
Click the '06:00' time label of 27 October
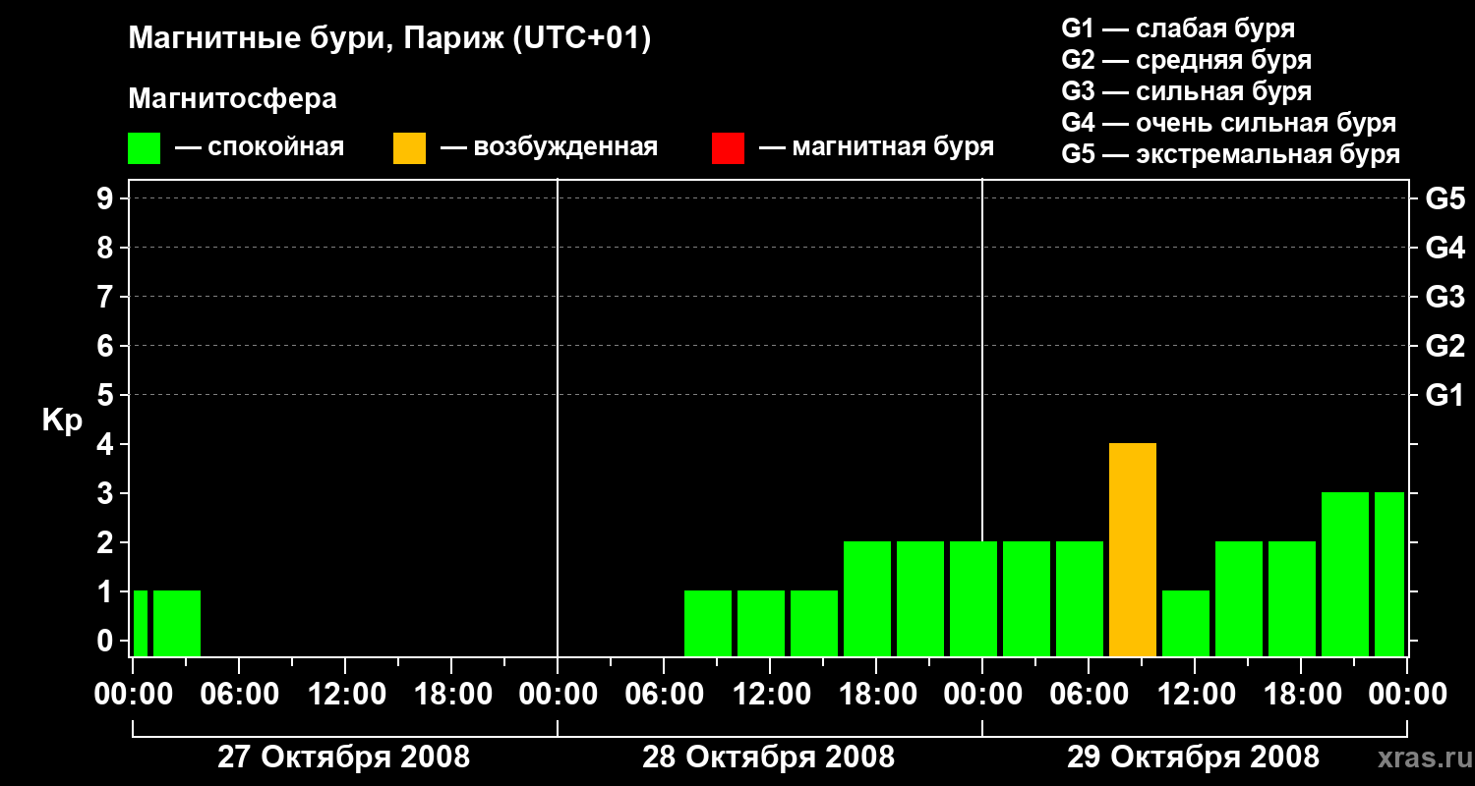pyautogui.click(x=239, y=694)
